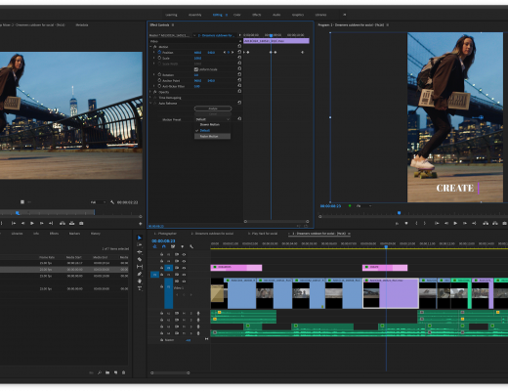
Task: Go to the next Position keyframe
Action: 233,52
